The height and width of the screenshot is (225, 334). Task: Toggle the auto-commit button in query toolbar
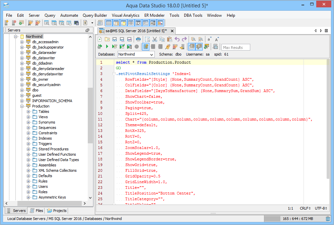(146, 47)
